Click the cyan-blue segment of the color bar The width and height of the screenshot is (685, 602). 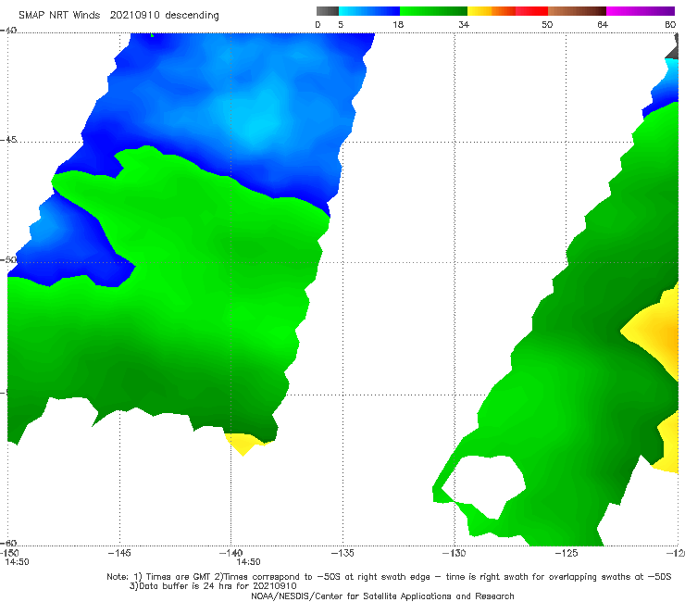click(369, 11)
